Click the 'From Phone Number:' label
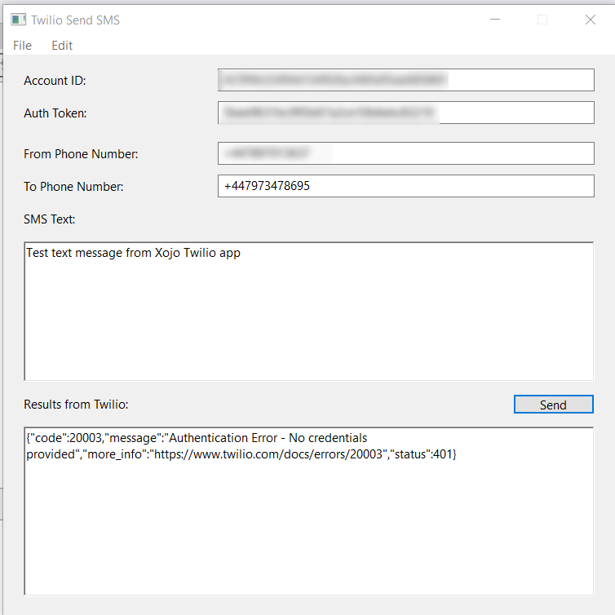Screen dimensions: 615x615 81,154
